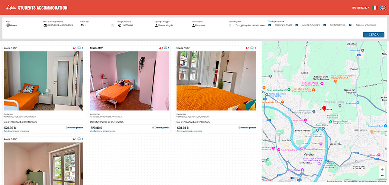Toggle Tutti gli inquilini del mio sesso checkbox

pyautogui.click(x=230, y=25)
